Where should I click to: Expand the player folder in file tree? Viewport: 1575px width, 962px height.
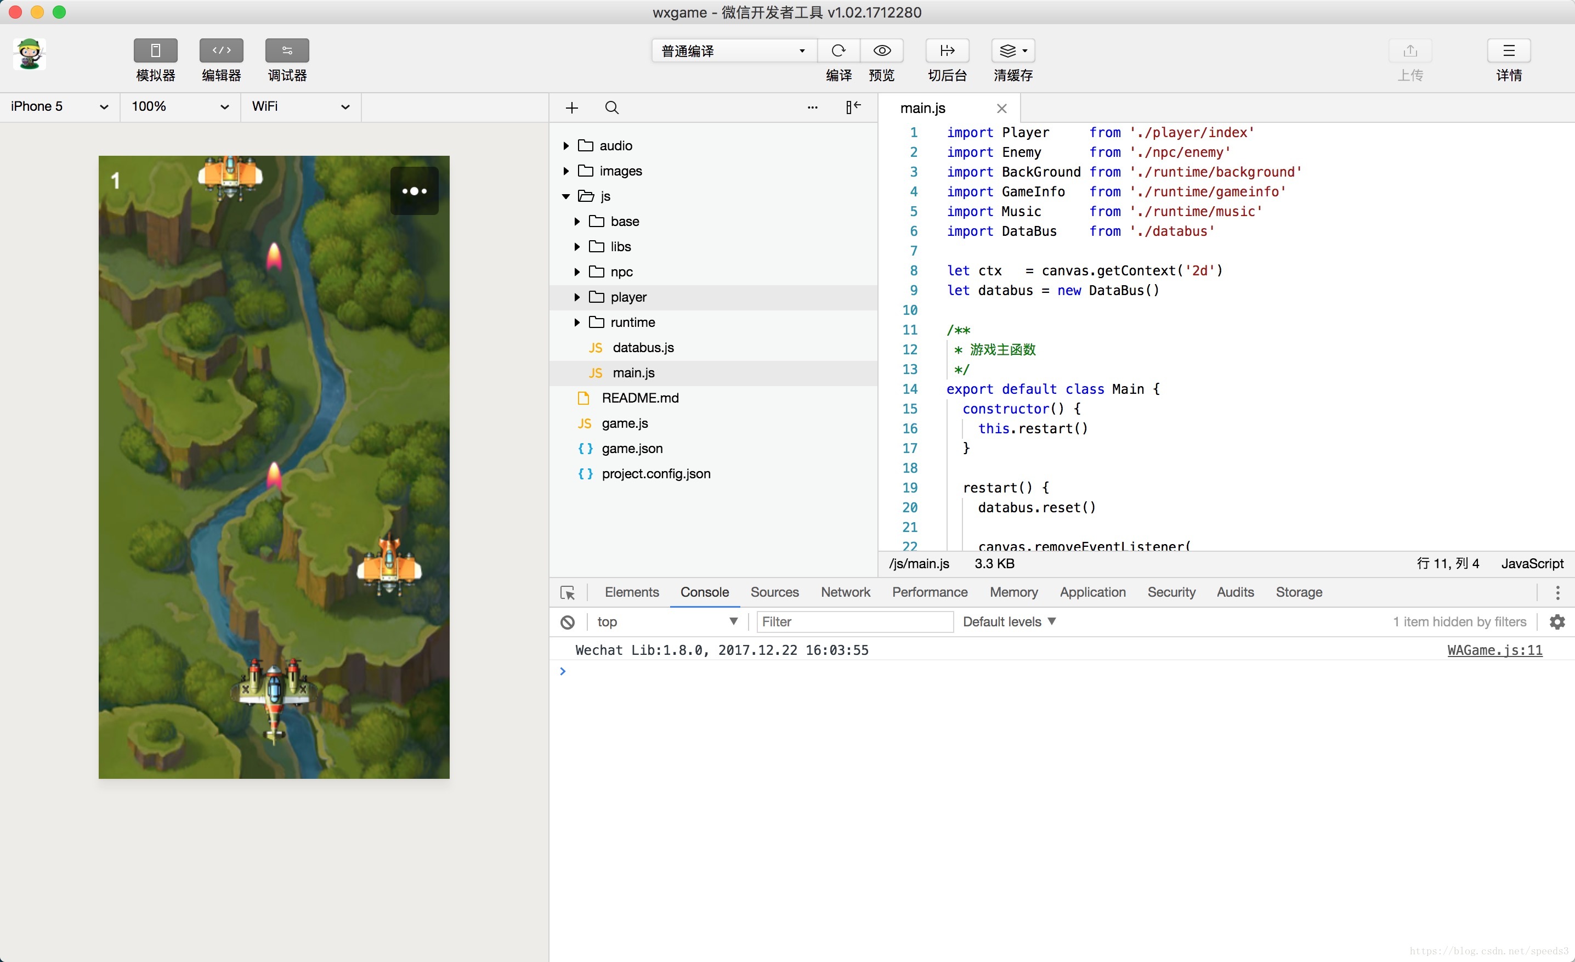[577, 296]
